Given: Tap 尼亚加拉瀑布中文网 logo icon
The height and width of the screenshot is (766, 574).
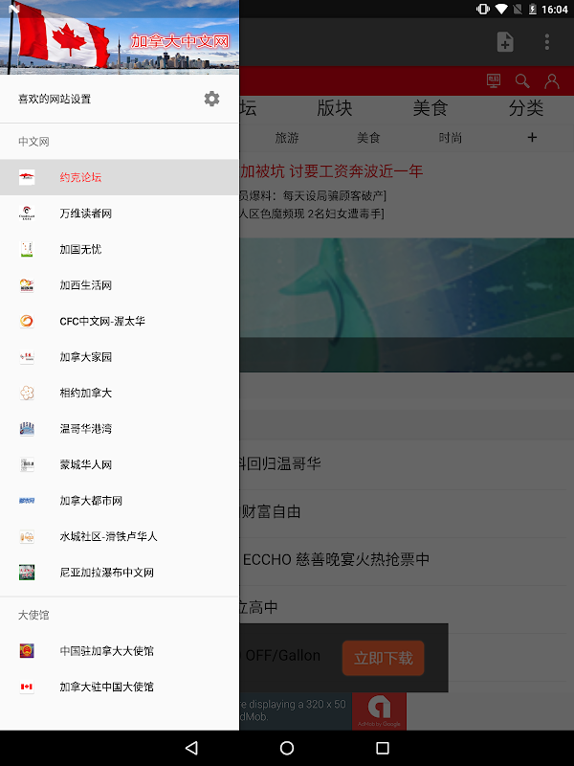Looking at the screenshot, I should click(27, 572).
